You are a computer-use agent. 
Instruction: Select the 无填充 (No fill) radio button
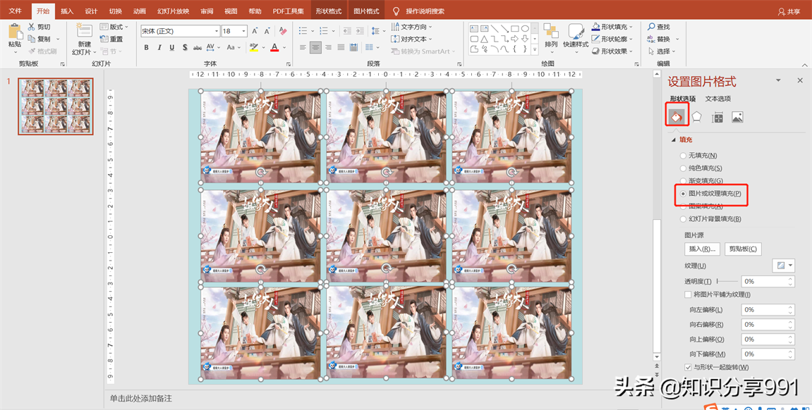(x=683, y=156)
